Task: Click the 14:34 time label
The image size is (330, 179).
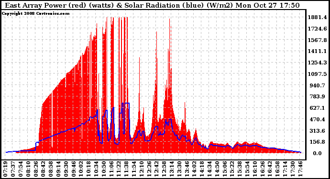Action: tap(209, 169)
